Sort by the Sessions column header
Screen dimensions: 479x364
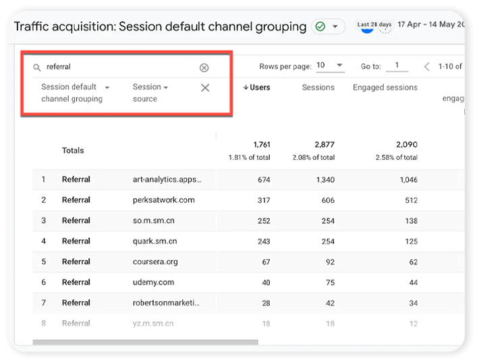tap(318, 87)
